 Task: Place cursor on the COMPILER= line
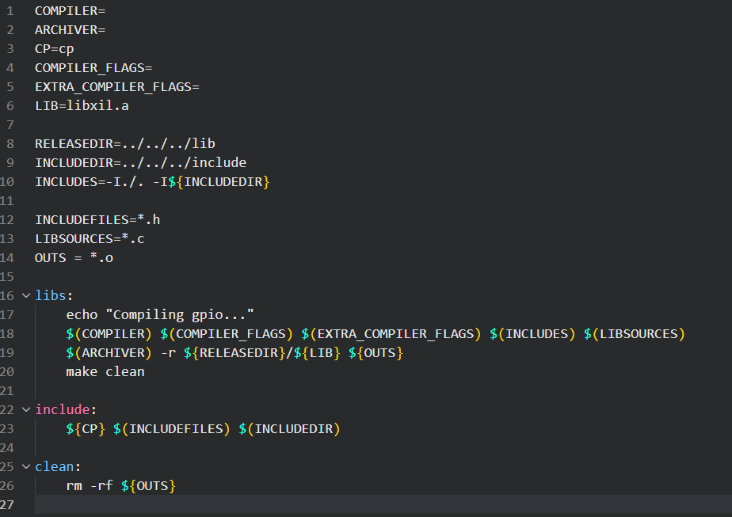tap(70, 11)
